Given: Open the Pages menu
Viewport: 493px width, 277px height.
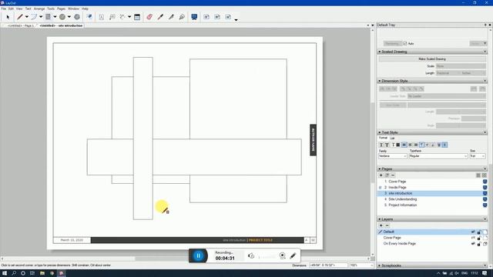Looking at the screenshot, I should click(62, 8).
